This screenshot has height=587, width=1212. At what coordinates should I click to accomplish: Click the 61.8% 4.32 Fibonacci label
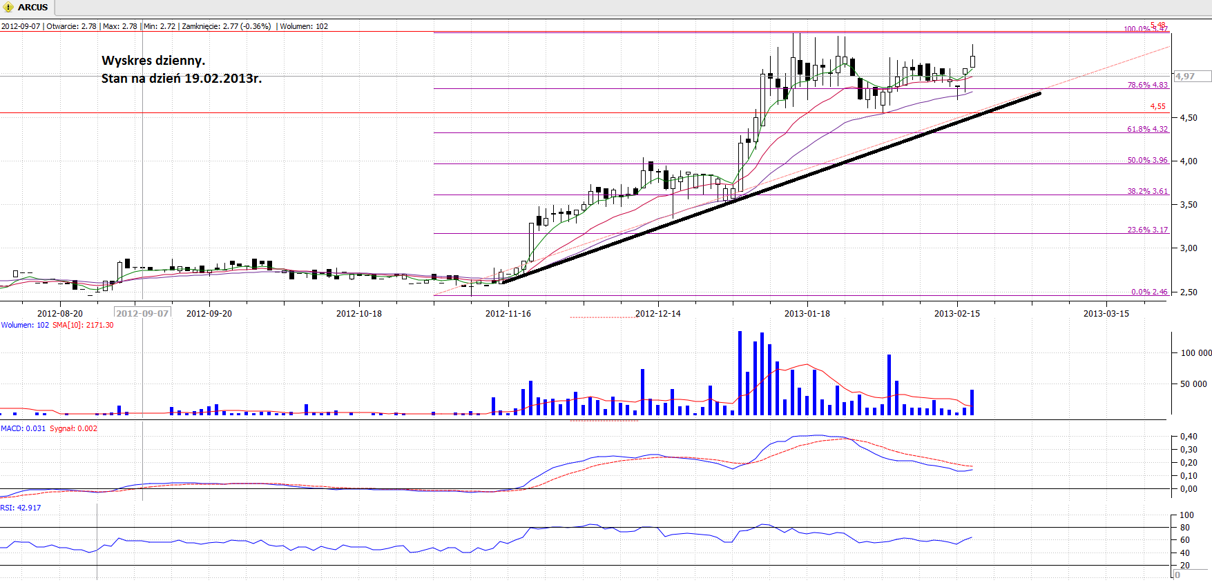coord(1147,129)
